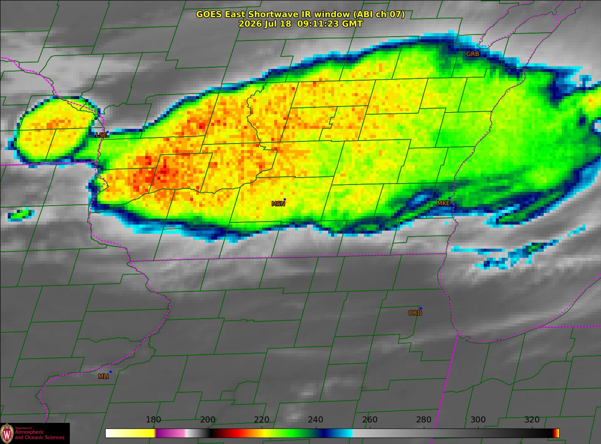Click the UW Wisconsin crest logo
The width and height of the screenshot is (601, 444).
(x=7, y=433)
